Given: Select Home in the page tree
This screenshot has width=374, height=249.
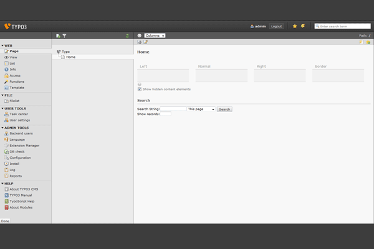Looking at the screenshot, I should coord(71,57).
